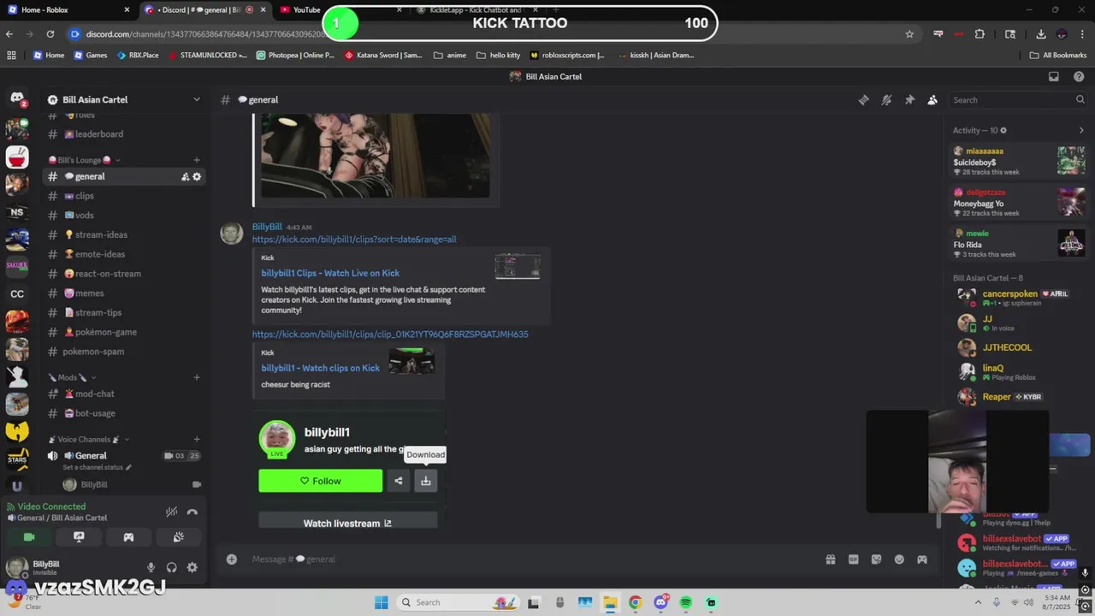Create channel in Voice Channels category
The image size is (1095, 616).
(x=197, y=440)
